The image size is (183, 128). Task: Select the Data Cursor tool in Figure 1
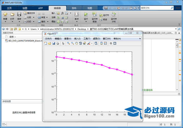(x=84, y=44)
